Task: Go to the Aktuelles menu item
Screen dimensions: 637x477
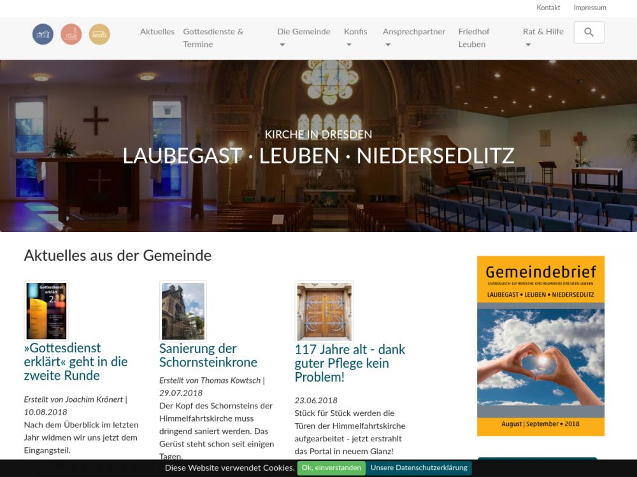Action: tap(157, 32)
